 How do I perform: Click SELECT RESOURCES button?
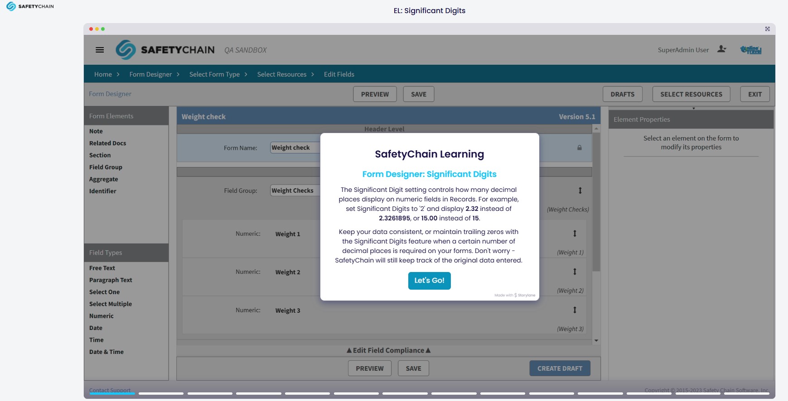coord(691,94)
